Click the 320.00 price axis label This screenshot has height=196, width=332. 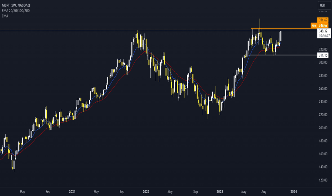click(x=323, y=50)
